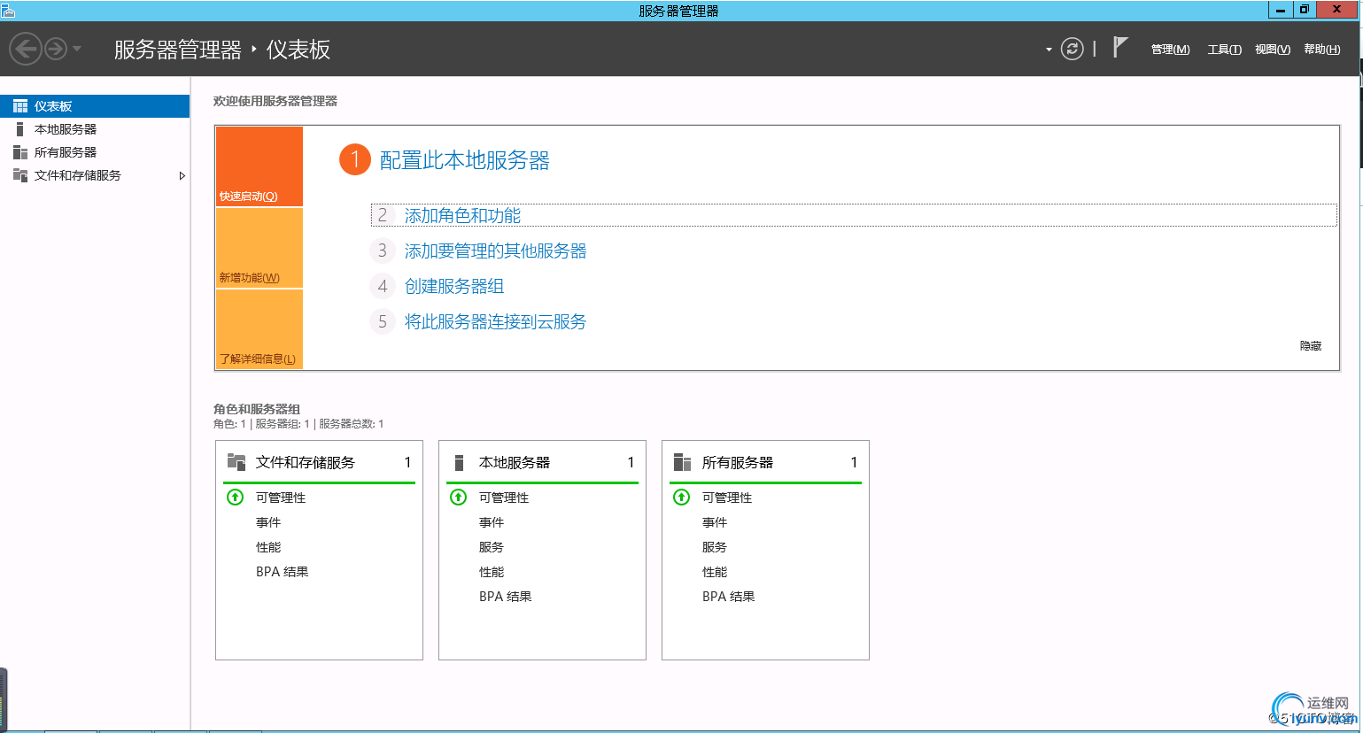
Task: Select the 了解详细信息(L) tile
Action: (x=259, y=329)
